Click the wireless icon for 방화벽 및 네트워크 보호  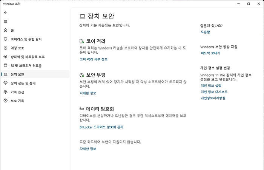tap(5, 57)
